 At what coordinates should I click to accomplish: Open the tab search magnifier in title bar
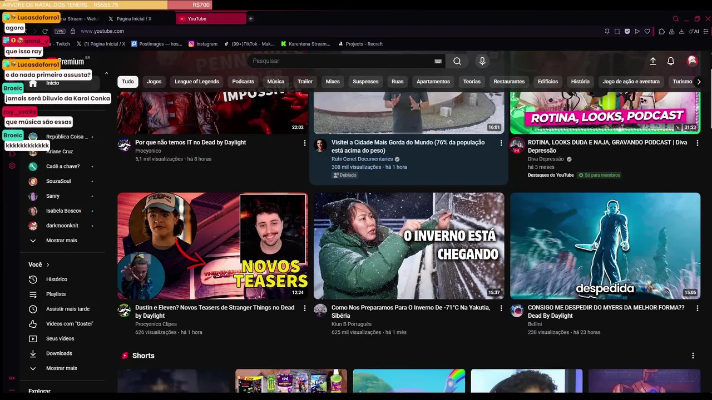point(676,18)
